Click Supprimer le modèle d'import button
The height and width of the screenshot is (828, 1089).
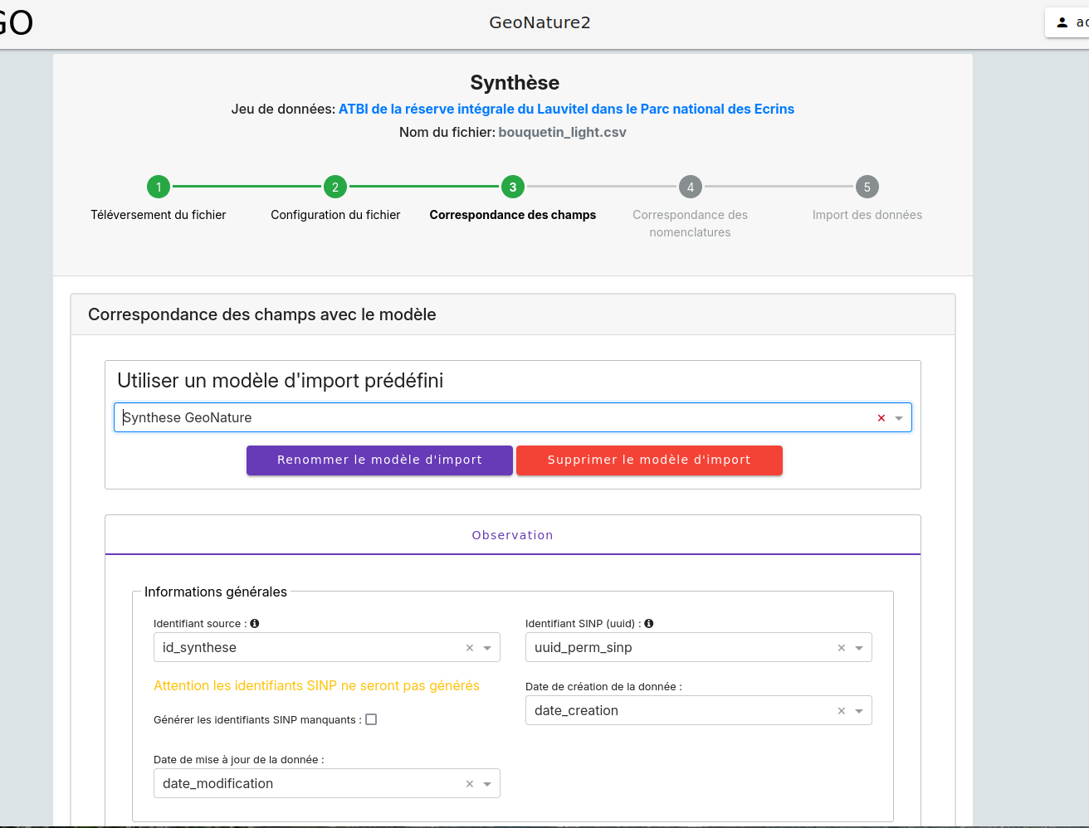click(x=649, y=460)
